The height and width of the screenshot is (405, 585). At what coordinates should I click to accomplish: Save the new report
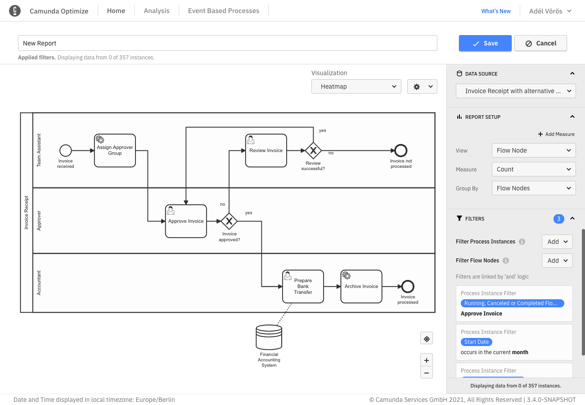(x=485, y=43)
